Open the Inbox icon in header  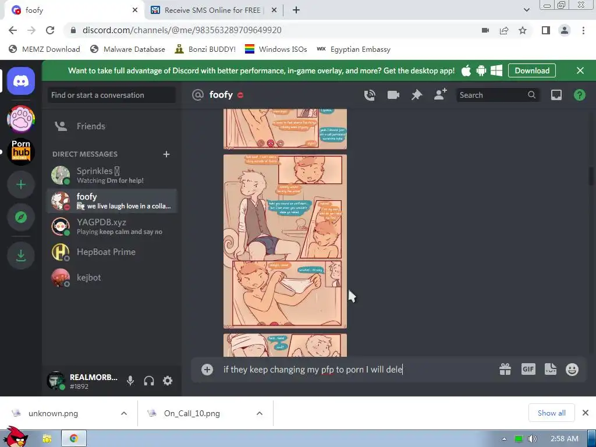tap(556, 95)
